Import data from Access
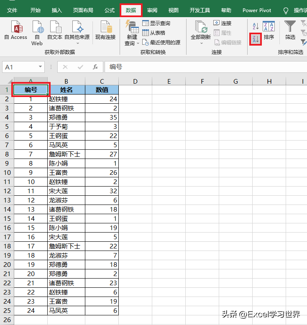This screenshot has width=307, height=325. pyautogui.click(x=16, y=31)
